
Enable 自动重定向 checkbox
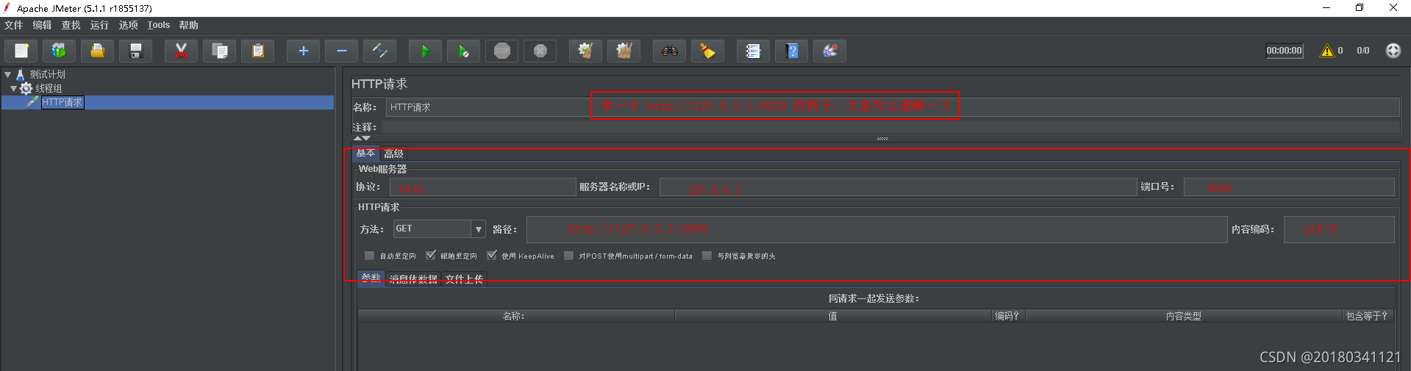click(369, 256)
